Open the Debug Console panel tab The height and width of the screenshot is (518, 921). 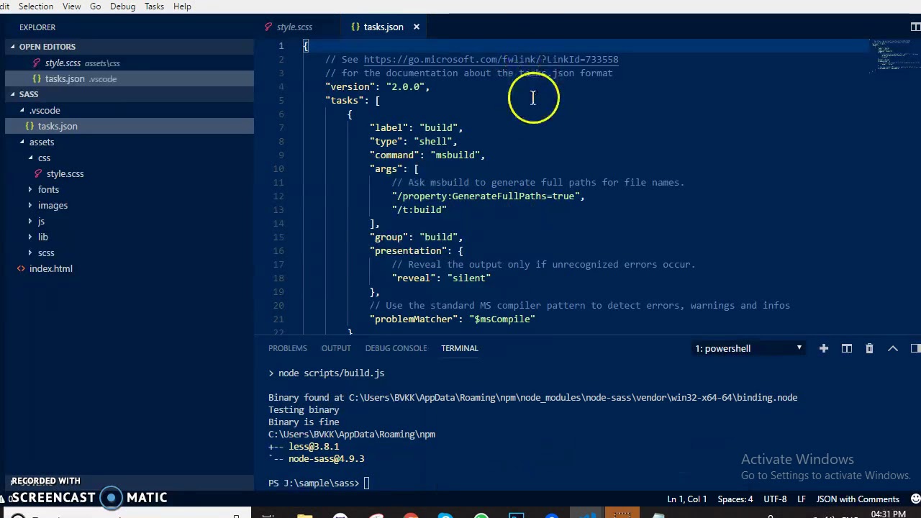396,348
